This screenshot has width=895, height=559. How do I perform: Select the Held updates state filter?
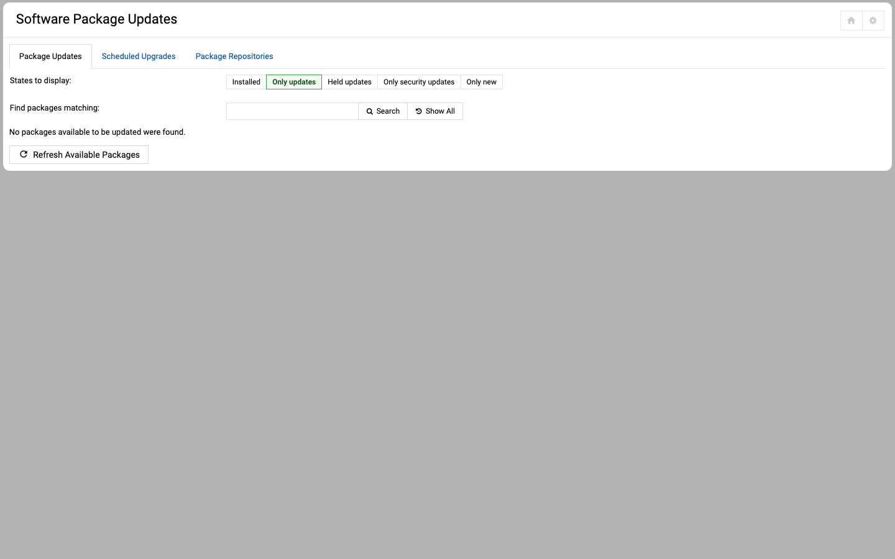pos(349,82)
